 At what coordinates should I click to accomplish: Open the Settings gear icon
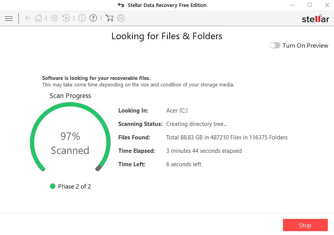tap(54, 18)
